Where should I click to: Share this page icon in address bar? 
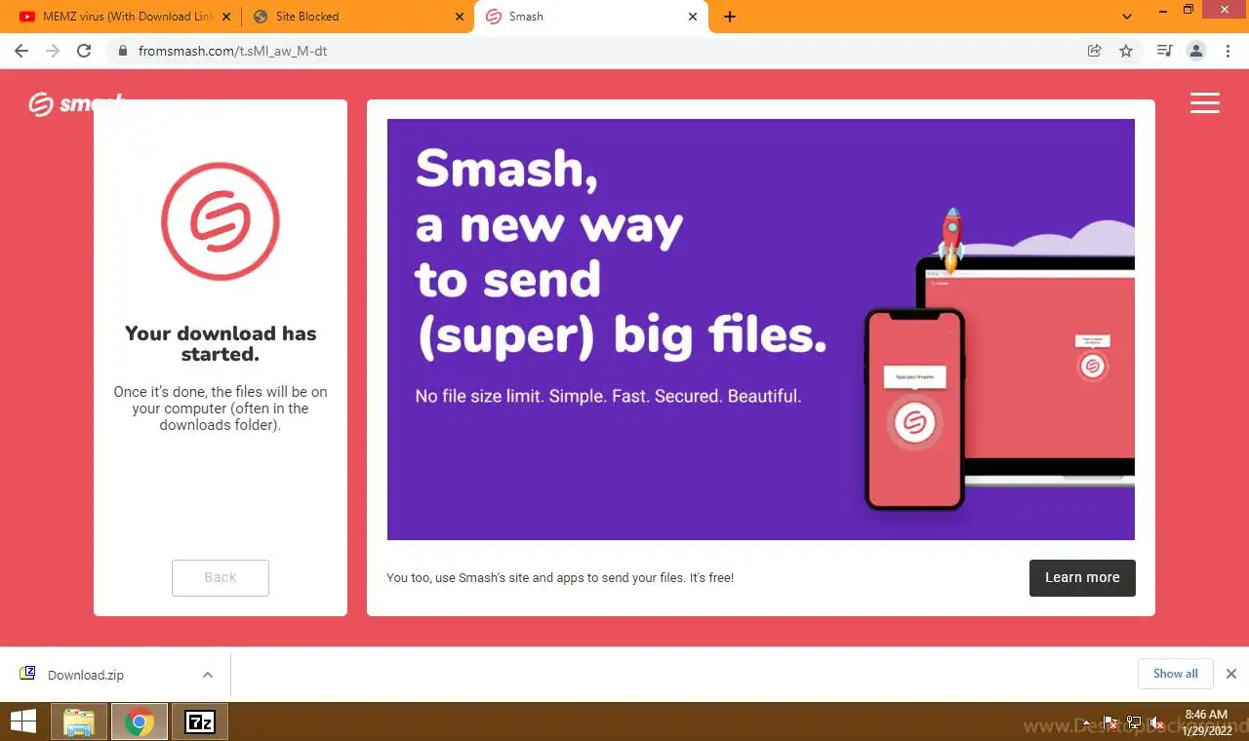pos(1095,51)
